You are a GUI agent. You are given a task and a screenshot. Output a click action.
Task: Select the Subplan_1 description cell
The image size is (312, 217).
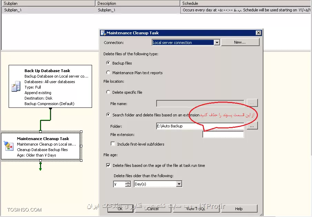138,10
